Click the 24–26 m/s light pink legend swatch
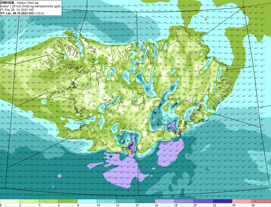This screenshot has height=207, width=271. [242, 201]
